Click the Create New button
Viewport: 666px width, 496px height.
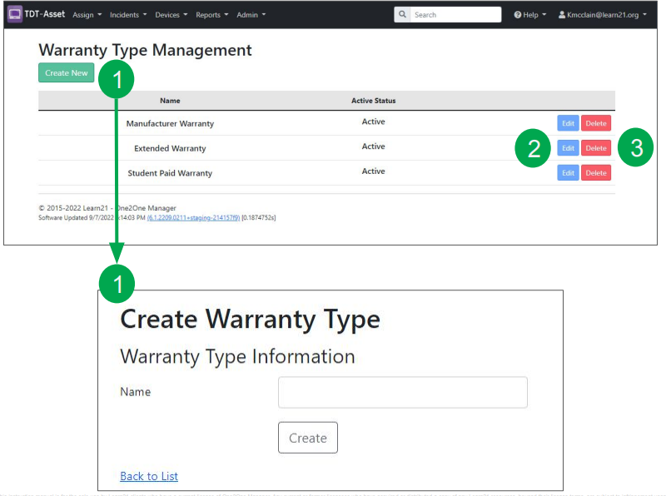click(67, 72)
